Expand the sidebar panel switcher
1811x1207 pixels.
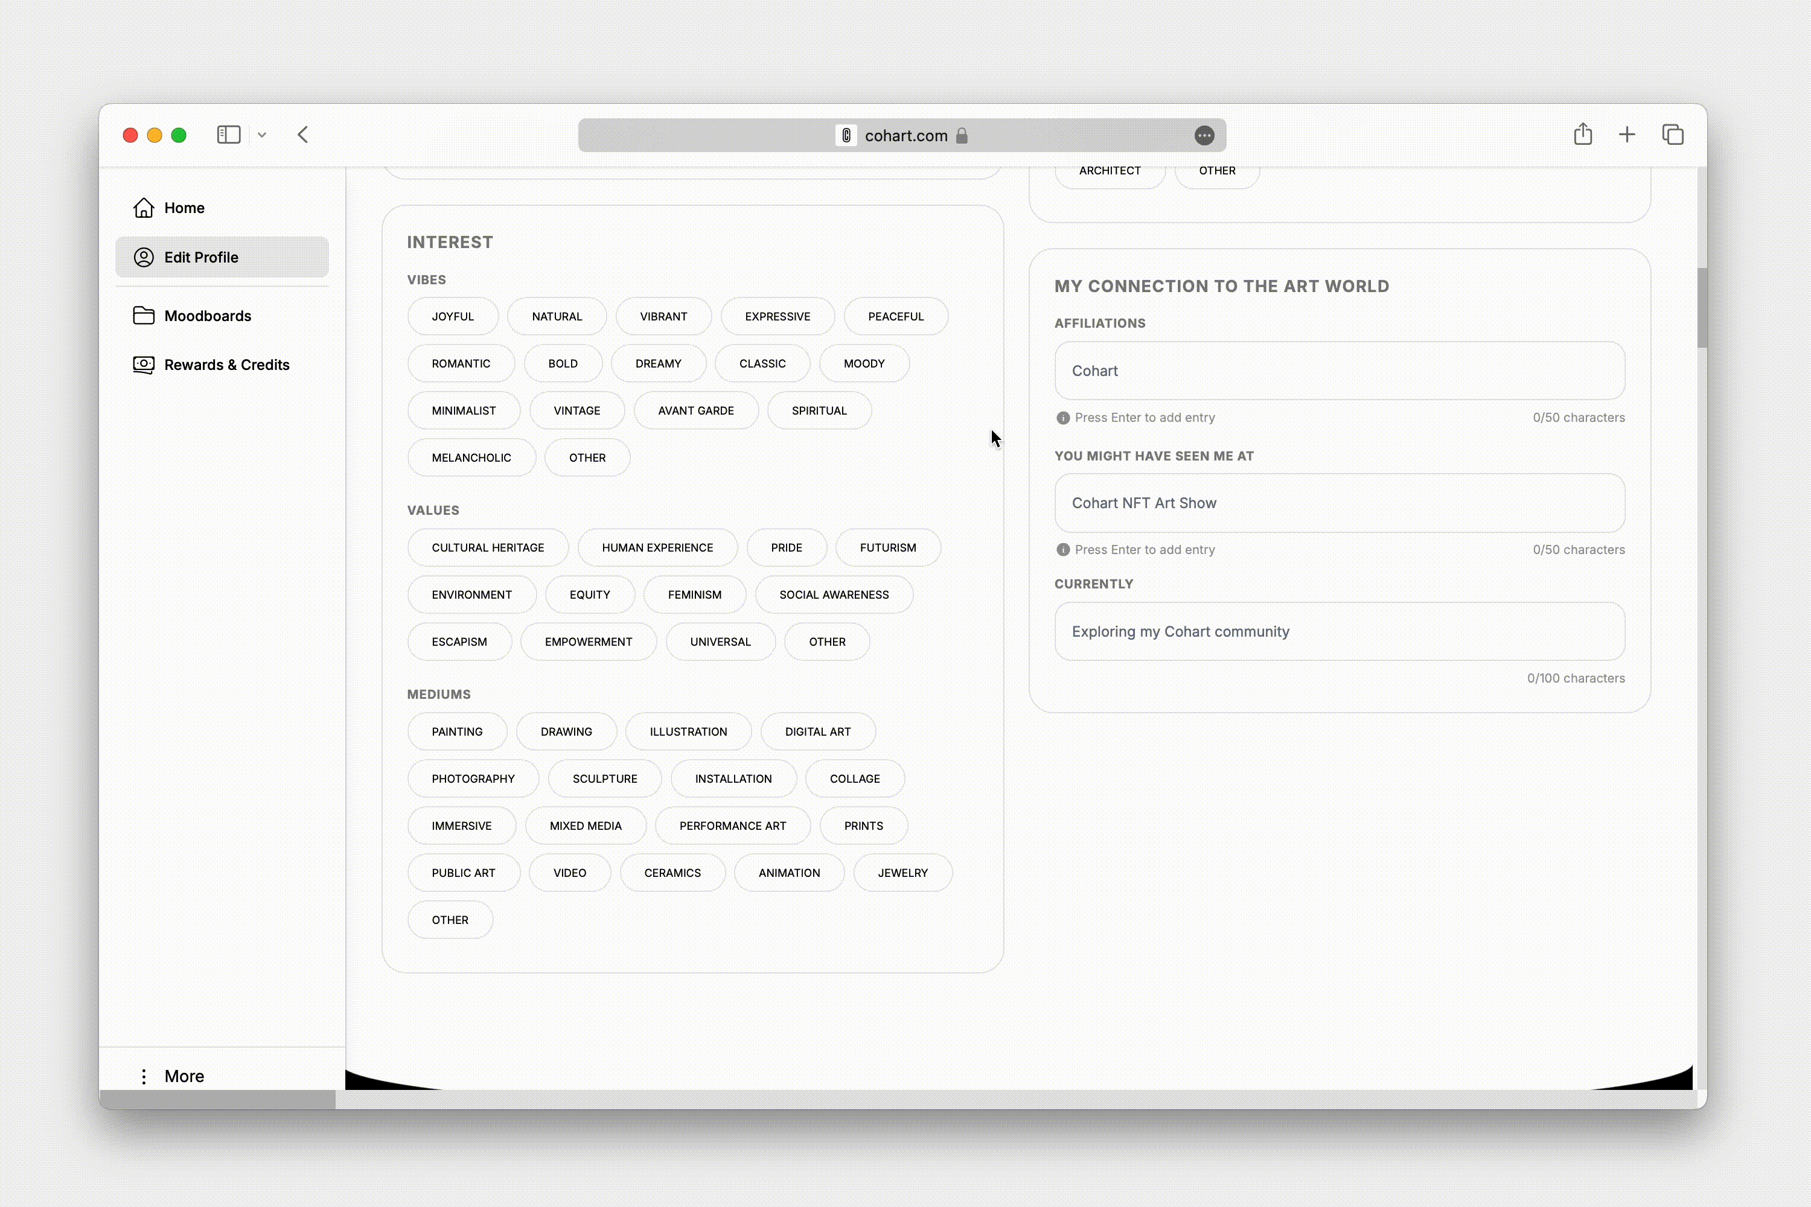point(260,135)
